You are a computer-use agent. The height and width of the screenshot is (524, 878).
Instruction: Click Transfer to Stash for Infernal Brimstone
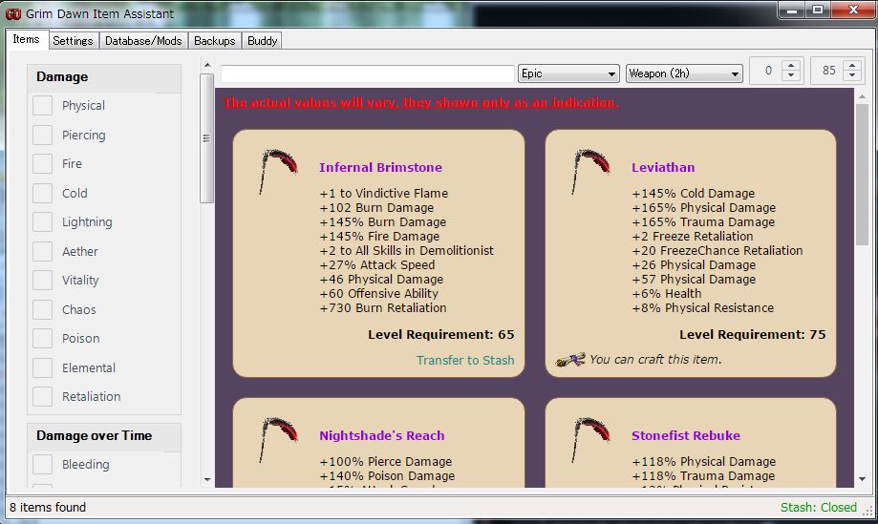465,360
